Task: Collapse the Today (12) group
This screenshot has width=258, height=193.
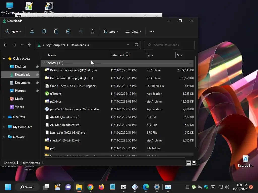Action: pos(44,63)
